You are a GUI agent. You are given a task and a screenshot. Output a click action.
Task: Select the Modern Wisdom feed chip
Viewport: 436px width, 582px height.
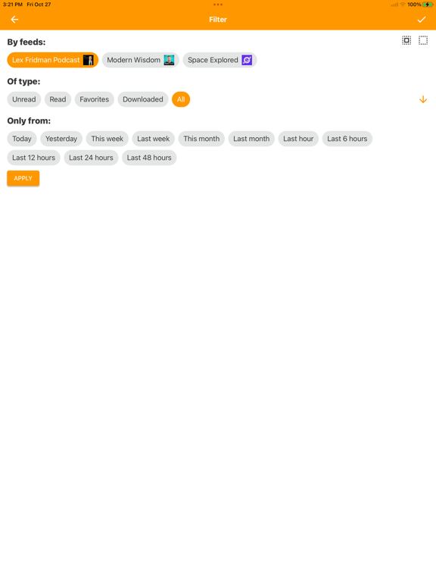click(141, 60)
